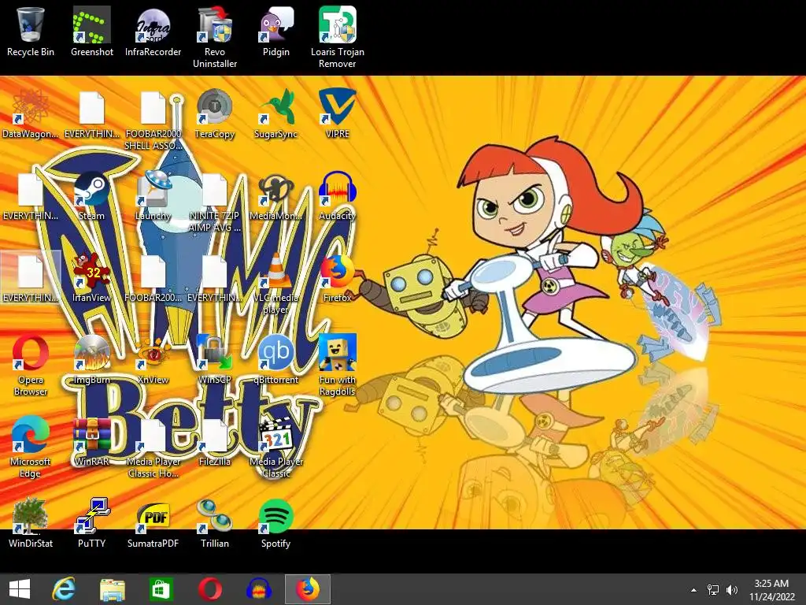Launch Spotify from the desktop
Image resolution: width=806 pixels, height=605 pixels.
[276, 523]
